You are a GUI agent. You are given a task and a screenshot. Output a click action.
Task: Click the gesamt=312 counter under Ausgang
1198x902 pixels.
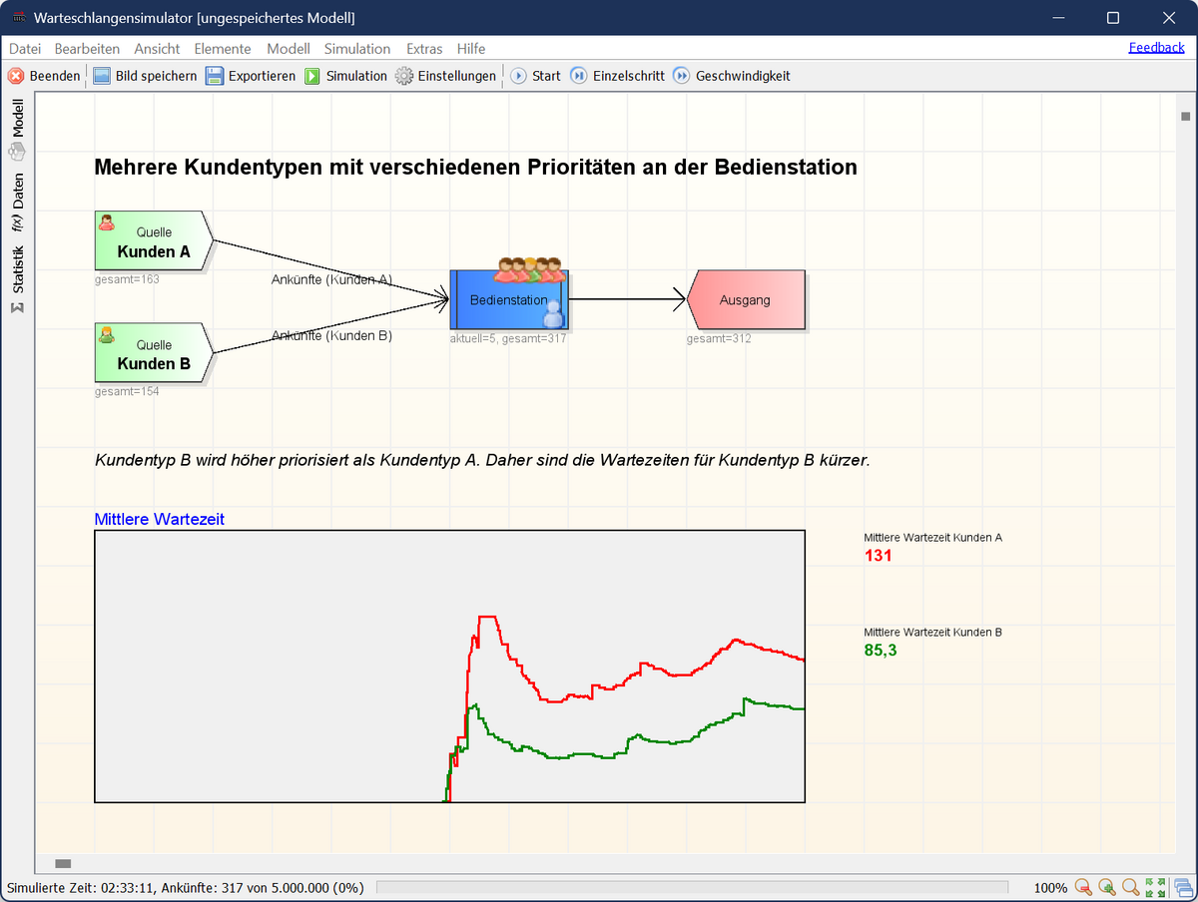pos(719,338)
